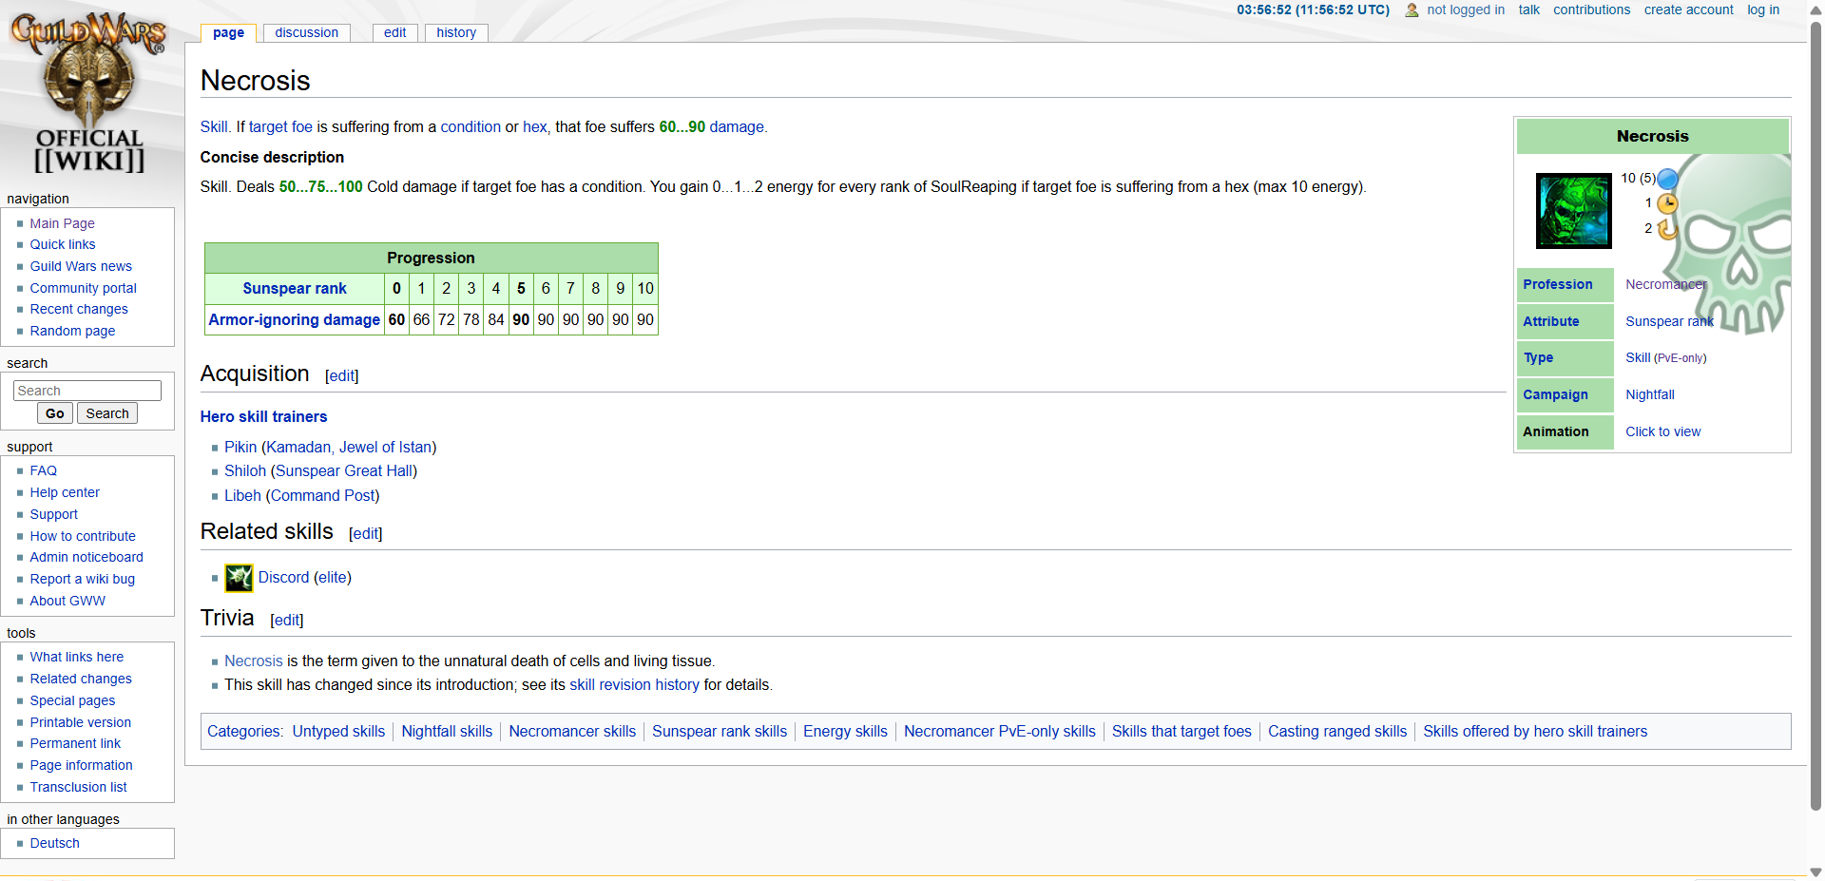Screen dimensions: 1825x881
Task: Edit the Acquisition section
Action: (341, 376)
